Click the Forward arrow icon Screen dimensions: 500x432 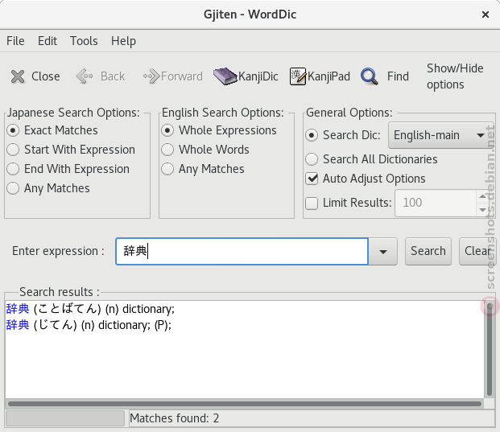[151, 76]
